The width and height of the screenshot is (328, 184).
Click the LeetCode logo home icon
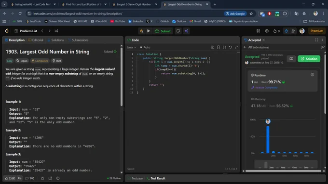pyautogui.click(x=7, y=31)
